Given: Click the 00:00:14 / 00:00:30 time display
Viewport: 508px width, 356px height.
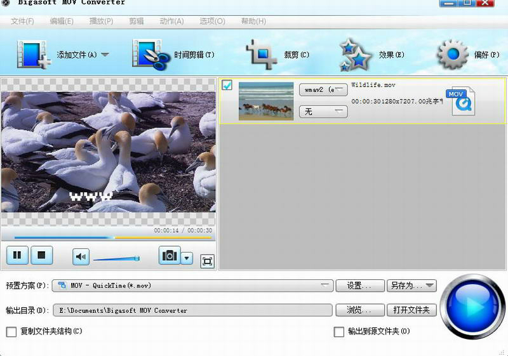Looking at the screenshot, I should pyautogui.click(x=183, y=230).
